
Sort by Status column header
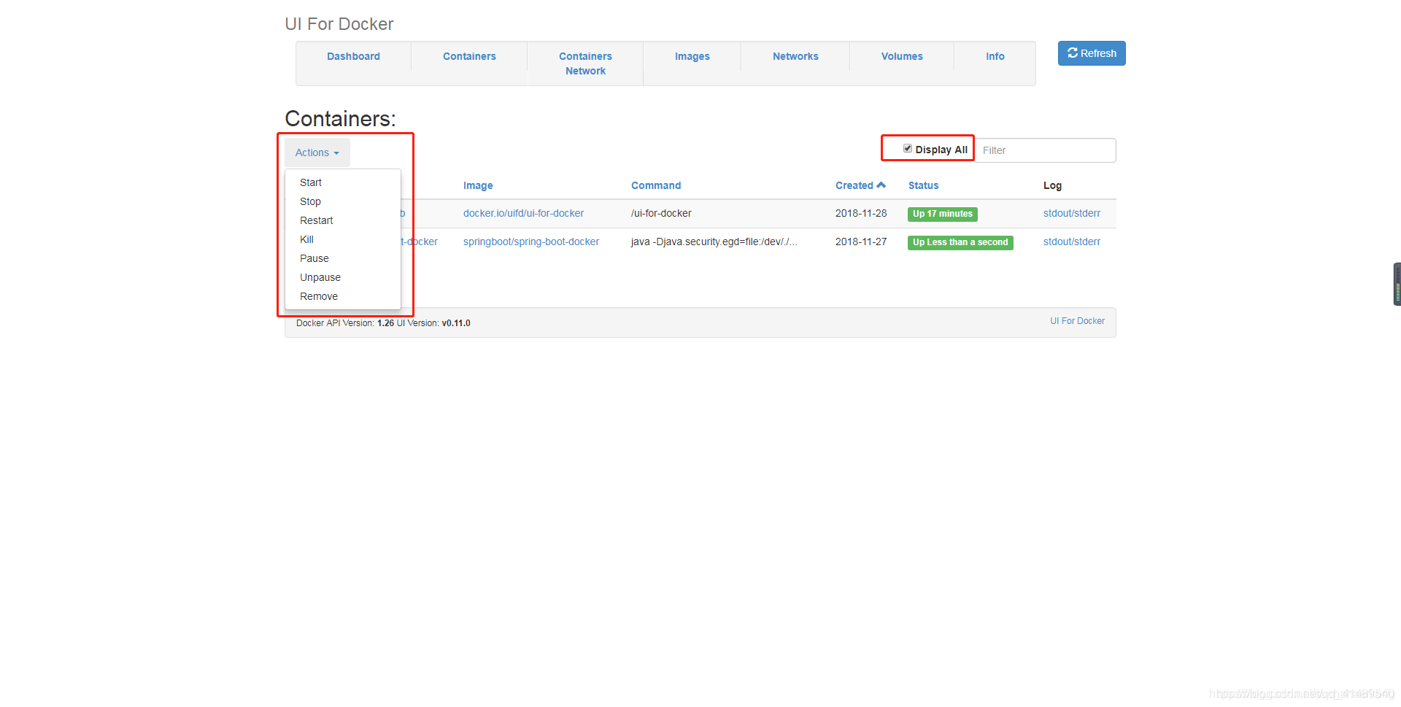923,185
